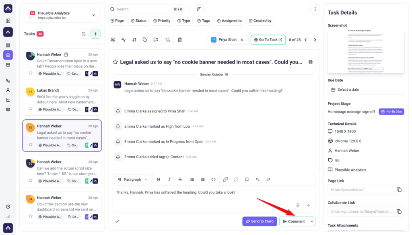Open the task screenshot thumbnail

pos(366,51)
